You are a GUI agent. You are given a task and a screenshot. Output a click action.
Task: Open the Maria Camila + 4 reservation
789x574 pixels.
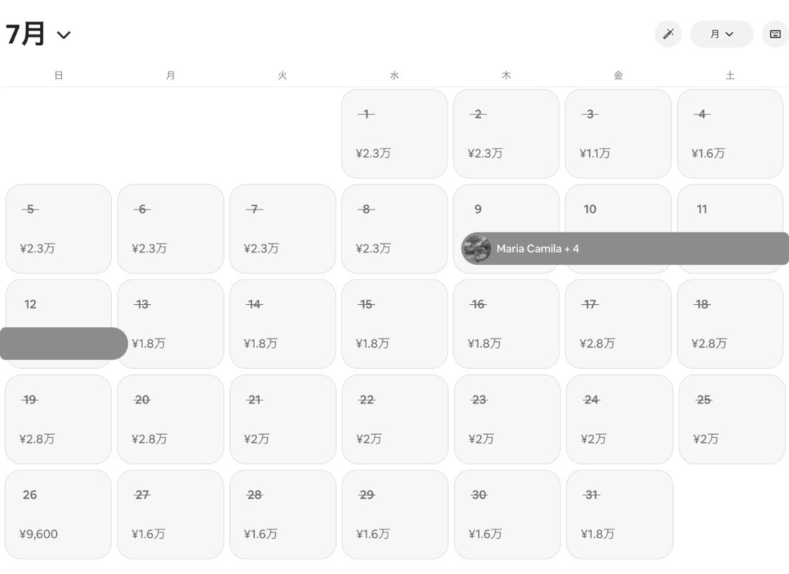(625, 248)
